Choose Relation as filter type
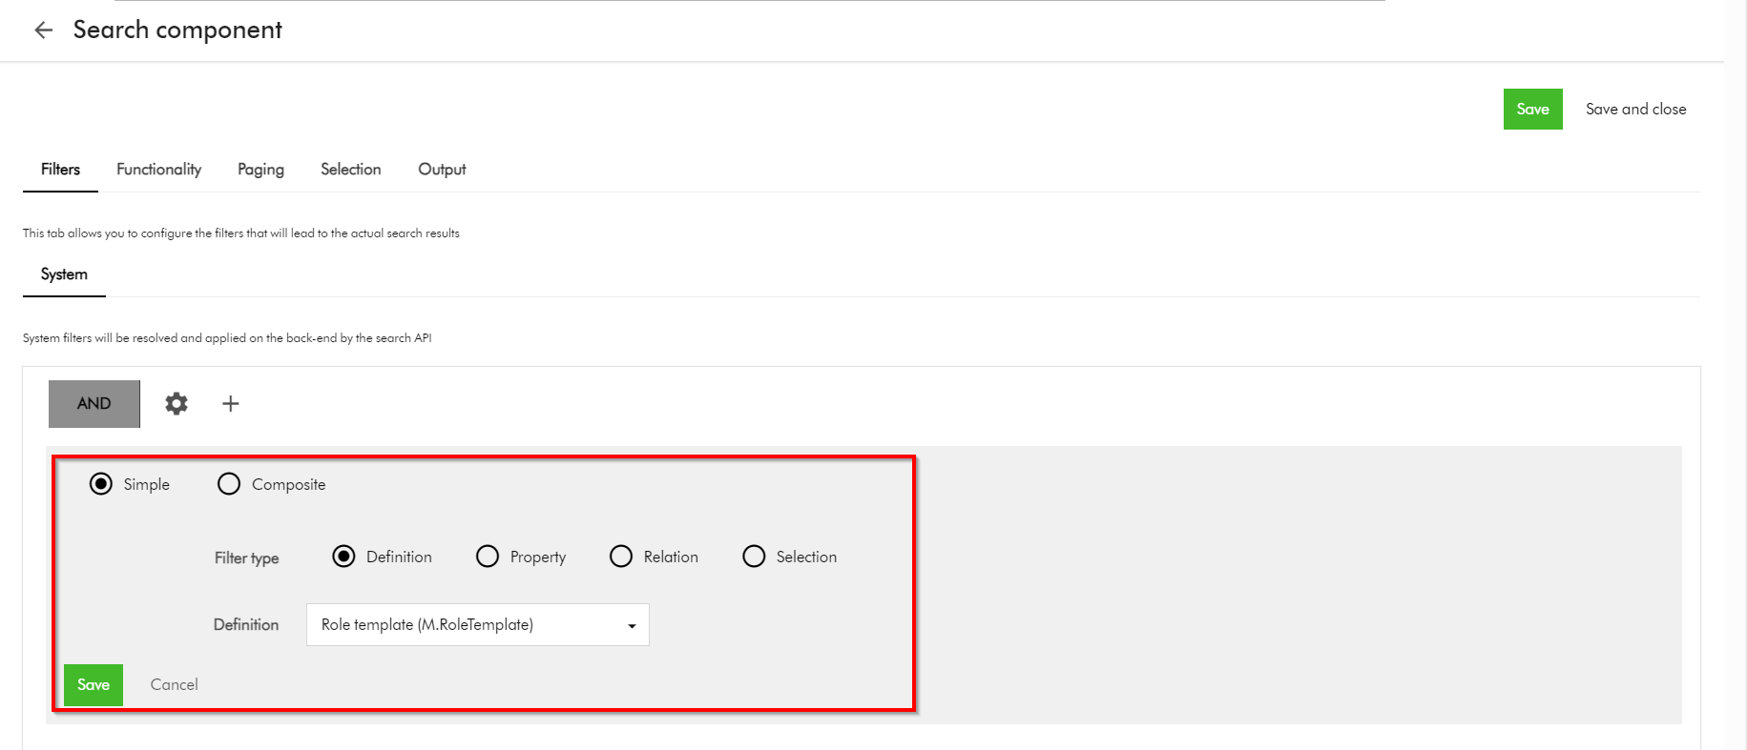The image size is (1747, 750). [621, 557]
